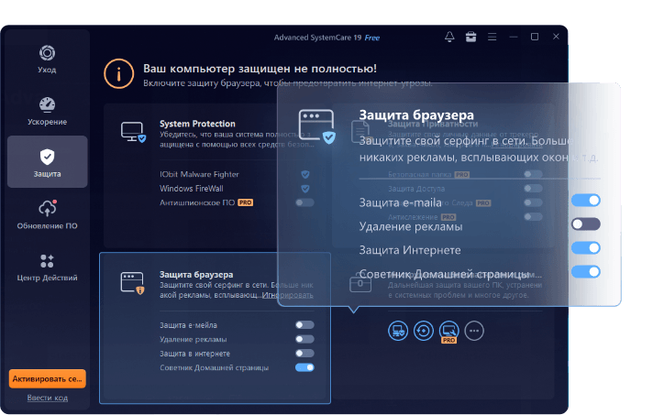The width and height of the screenshot is (653, 415).
Task: Open the Уход section in the sidebar
Action: tap(47, 60)
